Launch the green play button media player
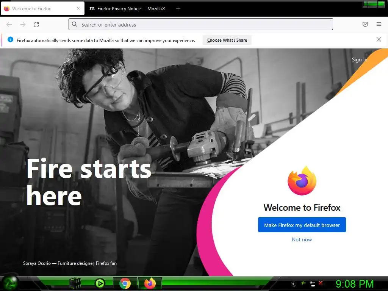This screenshot has width=388, height=291. (x=100, y=283)
